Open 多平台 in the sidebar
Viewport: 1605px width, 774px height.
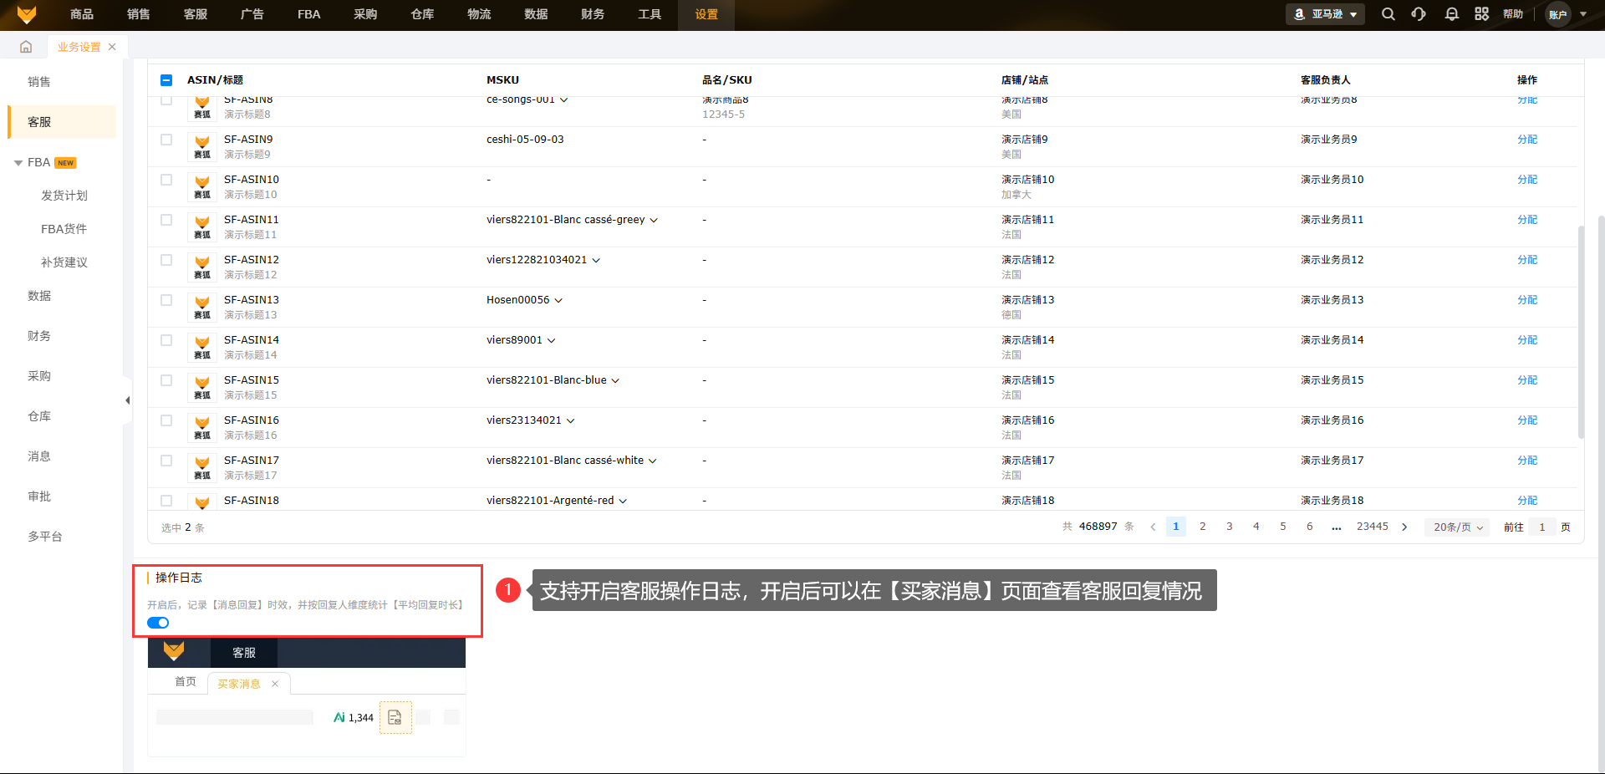click(45, 537)
